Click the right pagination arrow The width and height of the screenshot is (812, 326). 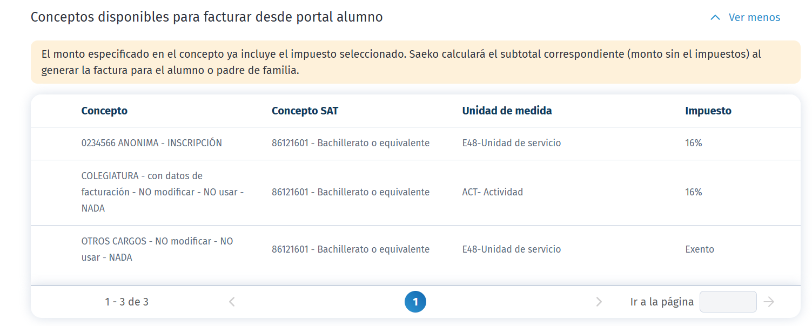click(599, 302)
